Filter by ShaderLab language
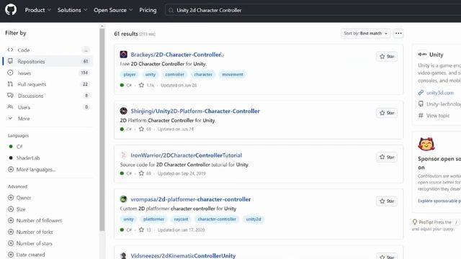Screen dimensions: 461x259 [x=24, y=158]
